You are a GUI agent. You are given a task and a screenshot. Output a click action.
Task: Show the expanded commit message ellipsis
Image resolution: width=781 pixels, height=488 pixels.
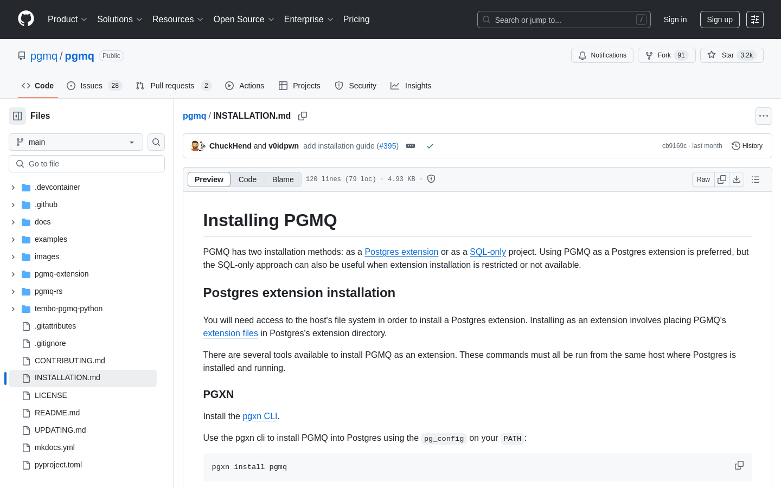click(411, 146)
